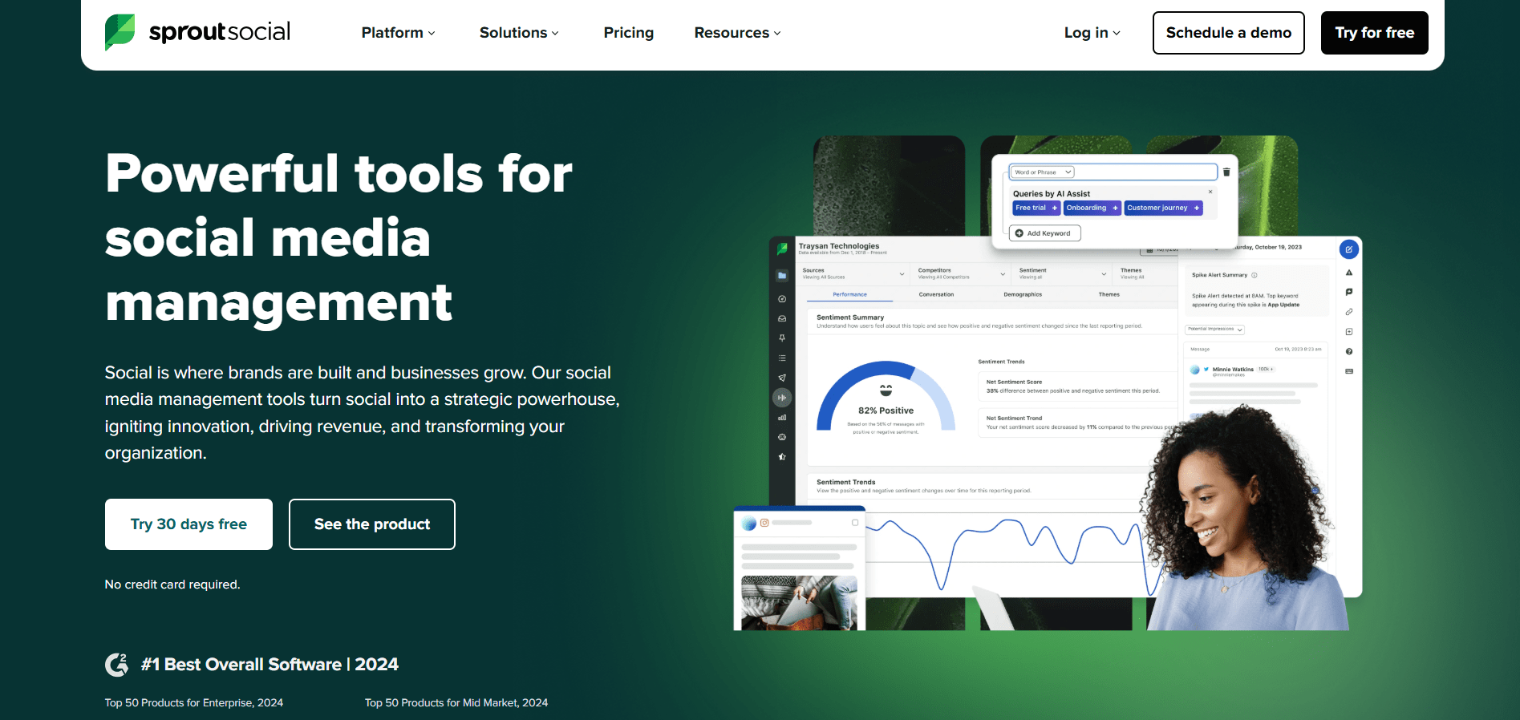Viewport: 1520px width, 720px height.
Task: Open the inbox tray icon in sidebar
Action: pos(782,318)
